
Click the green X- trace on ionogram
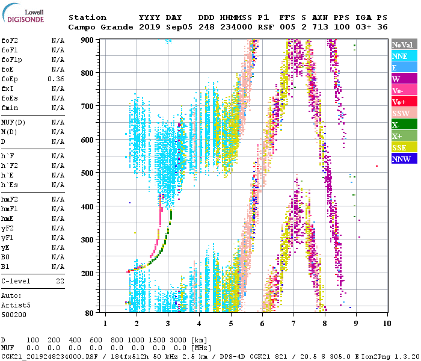coord(163,248)
